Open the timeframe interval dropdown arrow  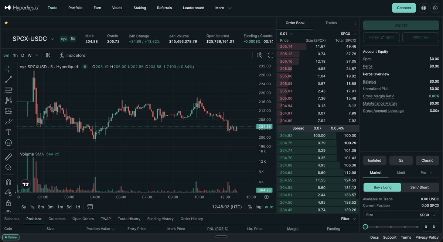[x=37, y=55]
